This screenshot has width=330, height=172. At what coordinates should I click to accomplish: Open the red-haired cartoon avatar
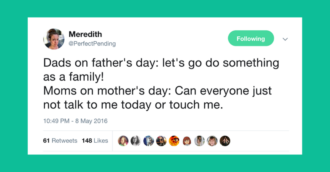[187, 141]
